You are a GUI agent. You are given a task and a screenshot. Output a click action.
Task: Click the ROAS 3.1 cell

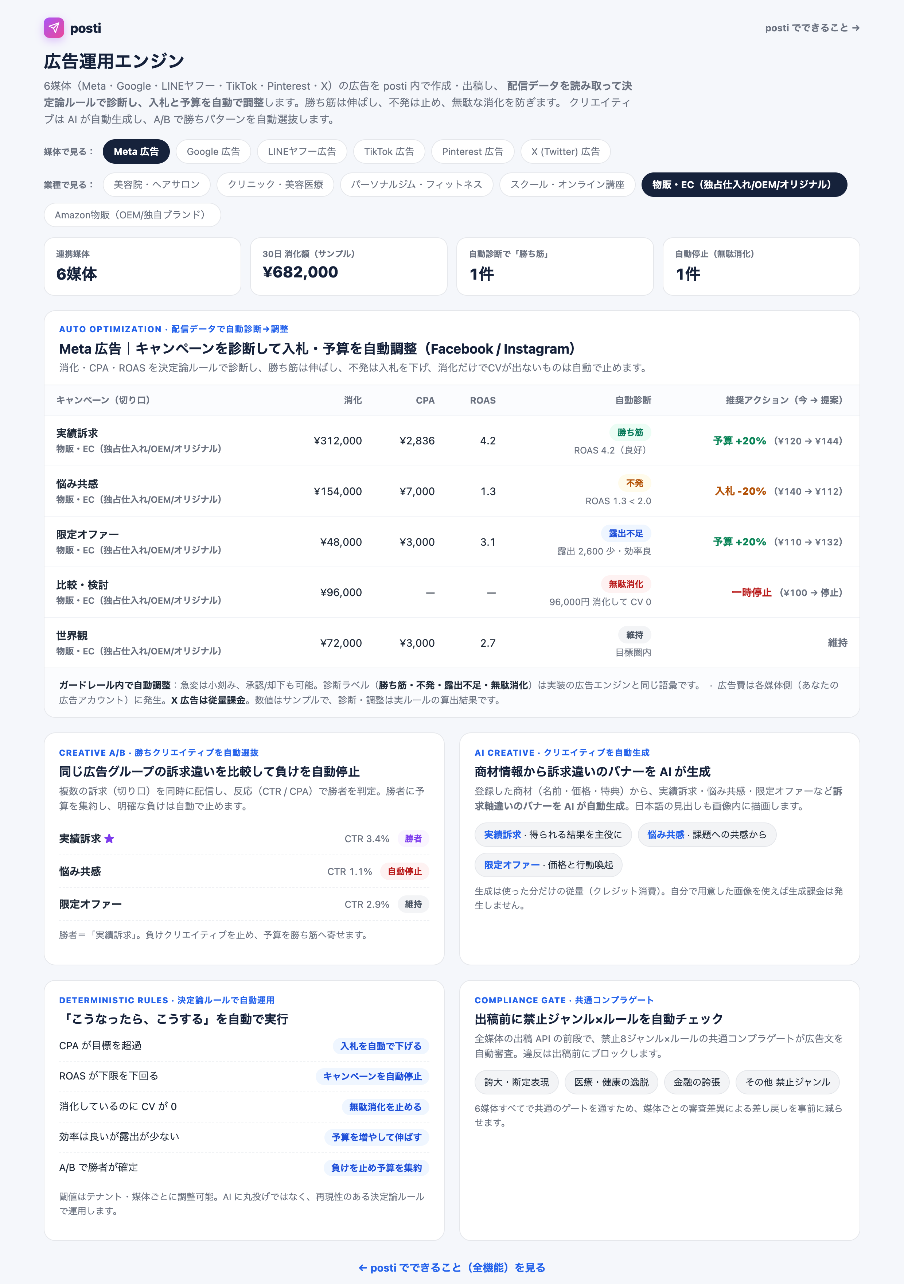tap(488, 542)
